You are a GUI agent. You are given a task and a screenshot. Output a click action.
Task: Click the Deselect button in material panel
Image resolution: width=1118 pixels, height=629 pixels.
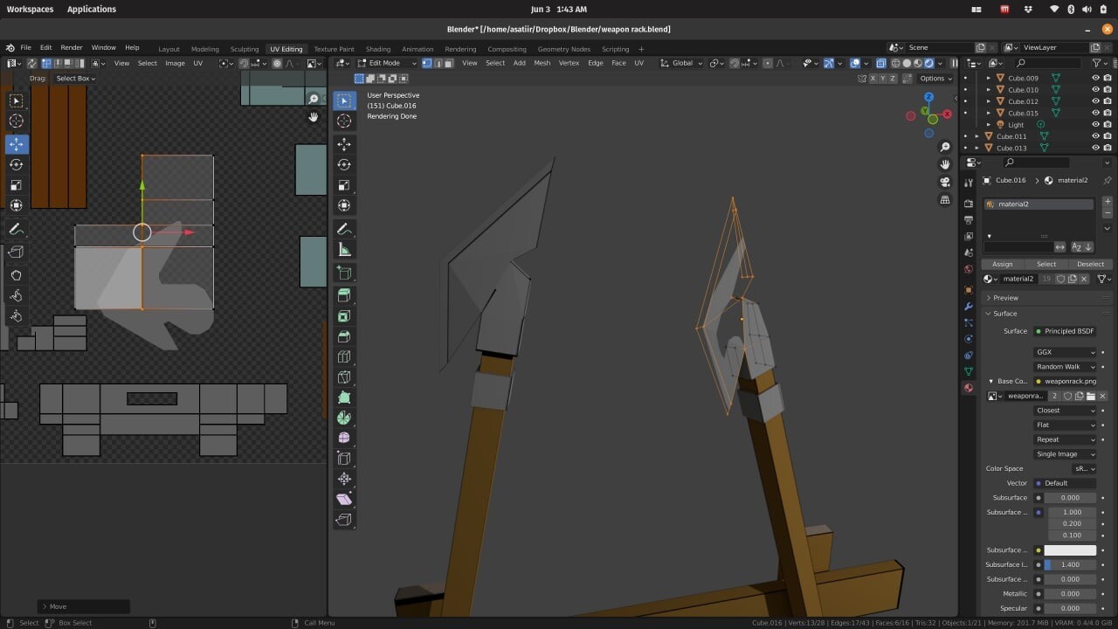coord(1089,264)
